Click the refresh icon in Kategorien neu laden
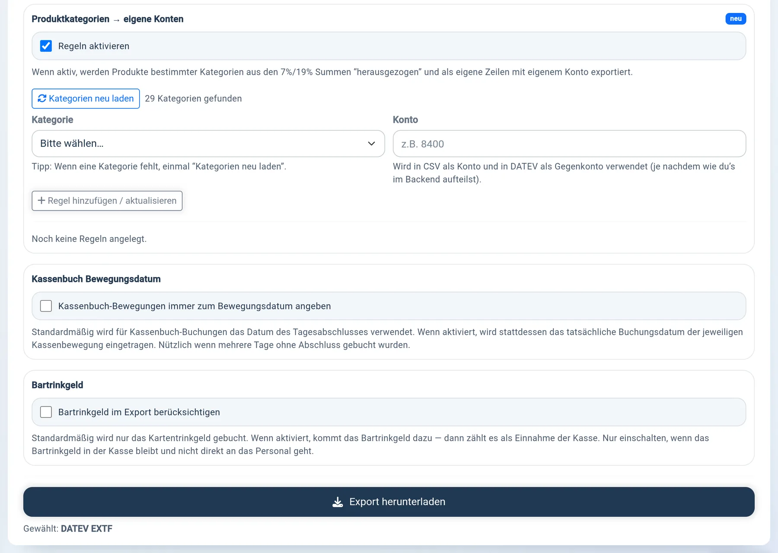 pos(42,99)
